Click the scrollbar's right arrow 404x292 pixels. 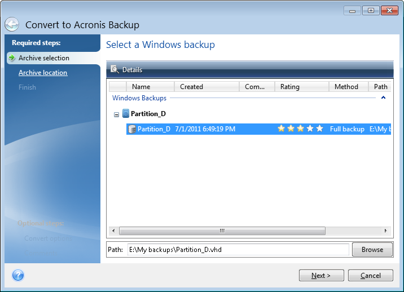pyautogui.click(x=385, y=231)
